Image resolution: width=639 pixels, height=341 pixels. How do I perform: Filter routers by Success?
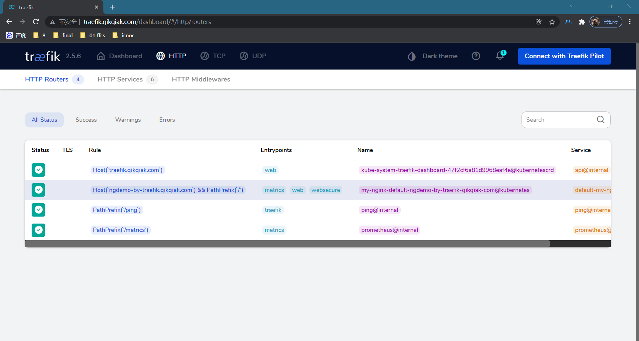pyautogui.click(x=86, y=120)
